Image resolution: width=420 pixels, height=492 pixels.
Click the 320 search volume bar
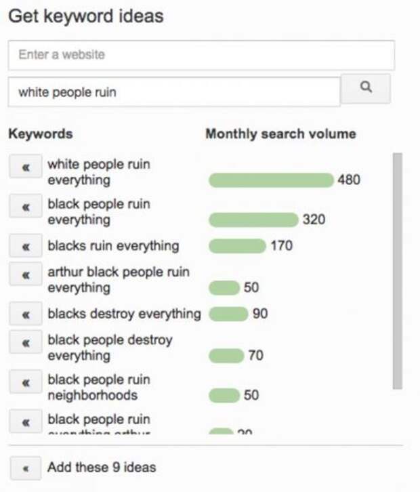coord(253,220)
